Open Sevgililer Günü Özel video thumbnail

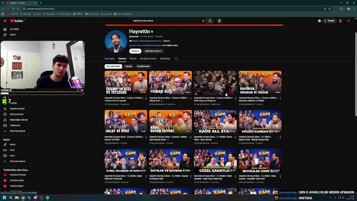[260, 161]
